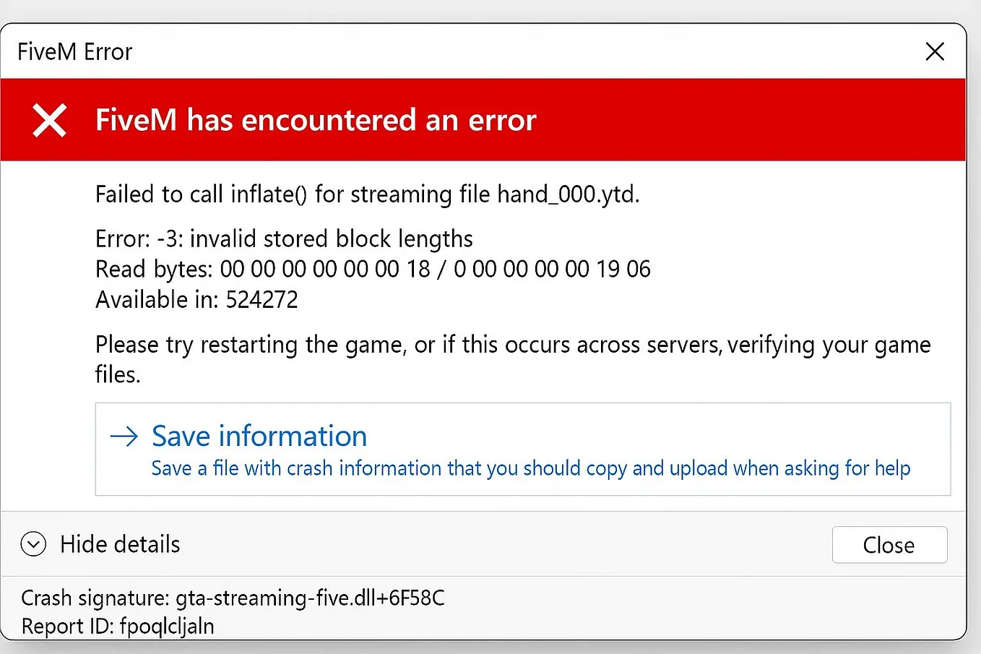
Task: Click the error cross symbol on red background
Action: pos(49,120)
